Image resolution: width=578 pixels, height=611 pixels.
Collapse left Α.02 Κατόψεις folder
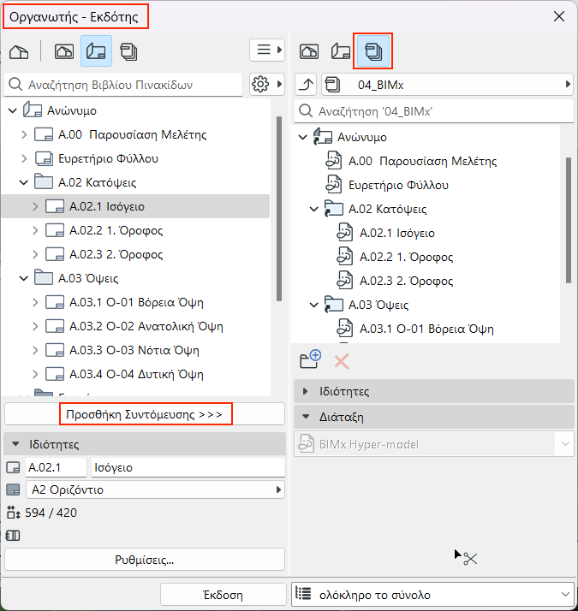coord(24,182)
